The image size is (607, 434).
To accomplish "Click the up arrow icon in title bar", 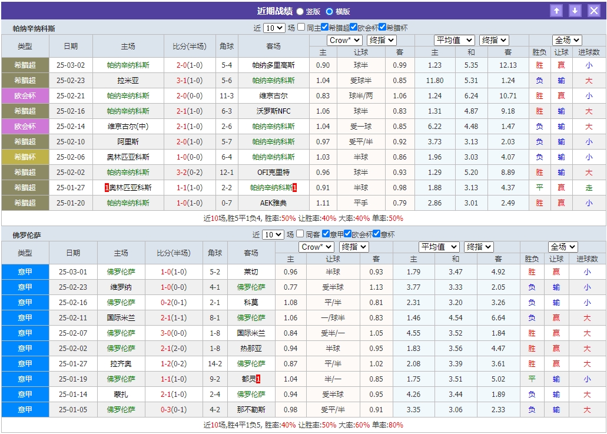I will (557, 10).
